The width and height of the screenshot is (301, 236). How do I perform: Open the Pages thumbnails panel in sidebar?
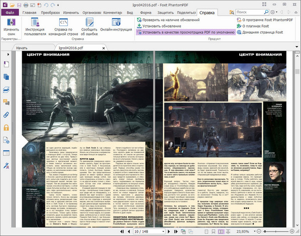(x=7, y=76)
